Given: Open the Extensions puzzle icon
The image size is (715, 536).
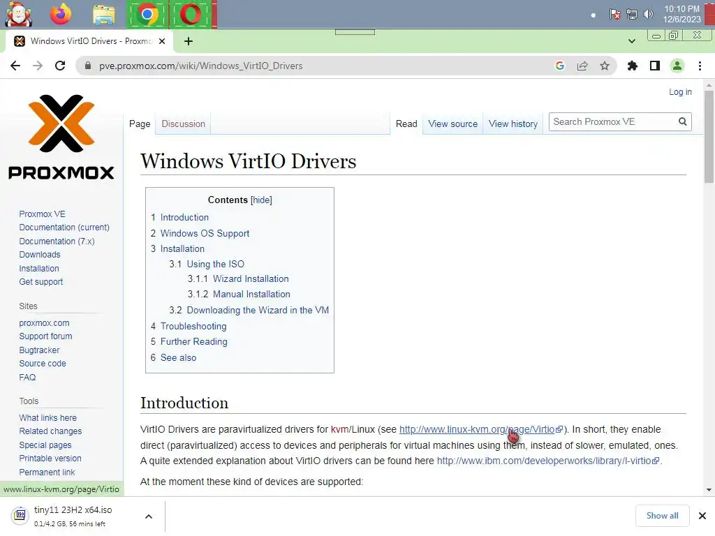Looking at the screenshot, I should 633,66.
